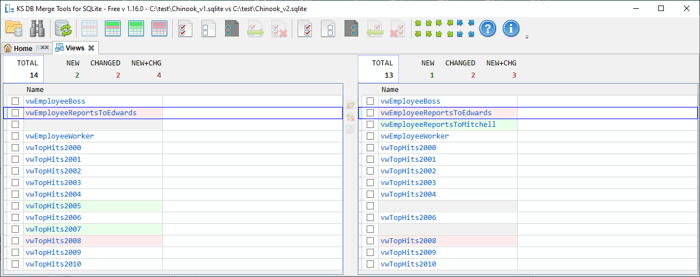The image size is (700, 277).
Task: Select right NEW+CHG 3 filter
Action: pyautogui.click(x=501, y=69)
